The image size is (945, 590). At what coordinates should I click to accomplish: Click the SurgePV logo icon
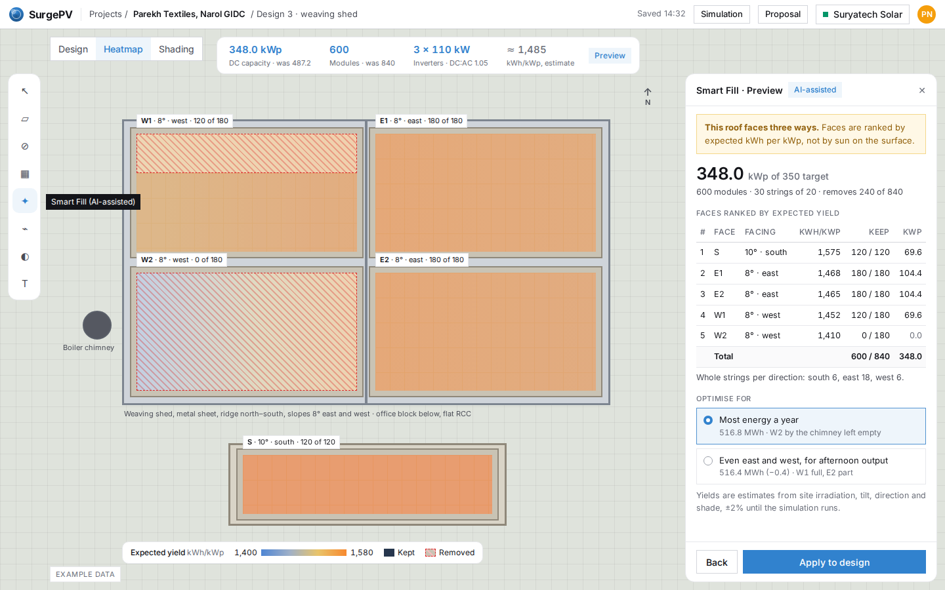click(16, 14)
